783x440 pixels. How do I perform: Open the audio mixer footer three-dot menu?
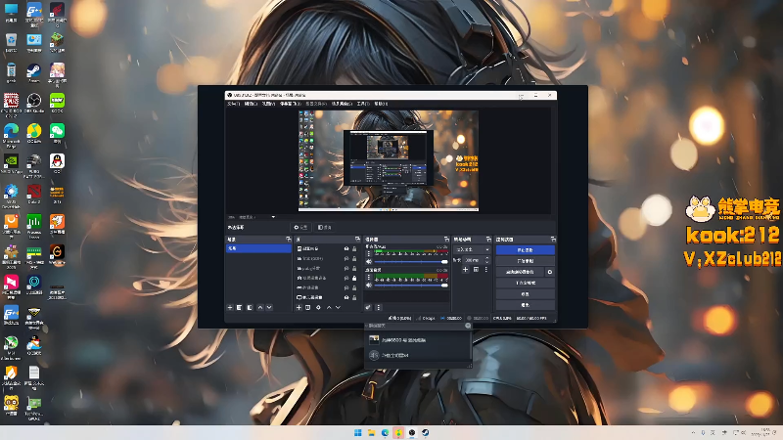tap(378, 308)
